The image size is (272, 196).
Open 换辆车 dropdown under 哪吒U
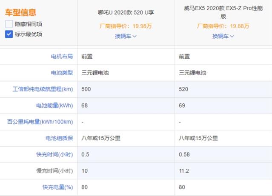coord(126,36)
